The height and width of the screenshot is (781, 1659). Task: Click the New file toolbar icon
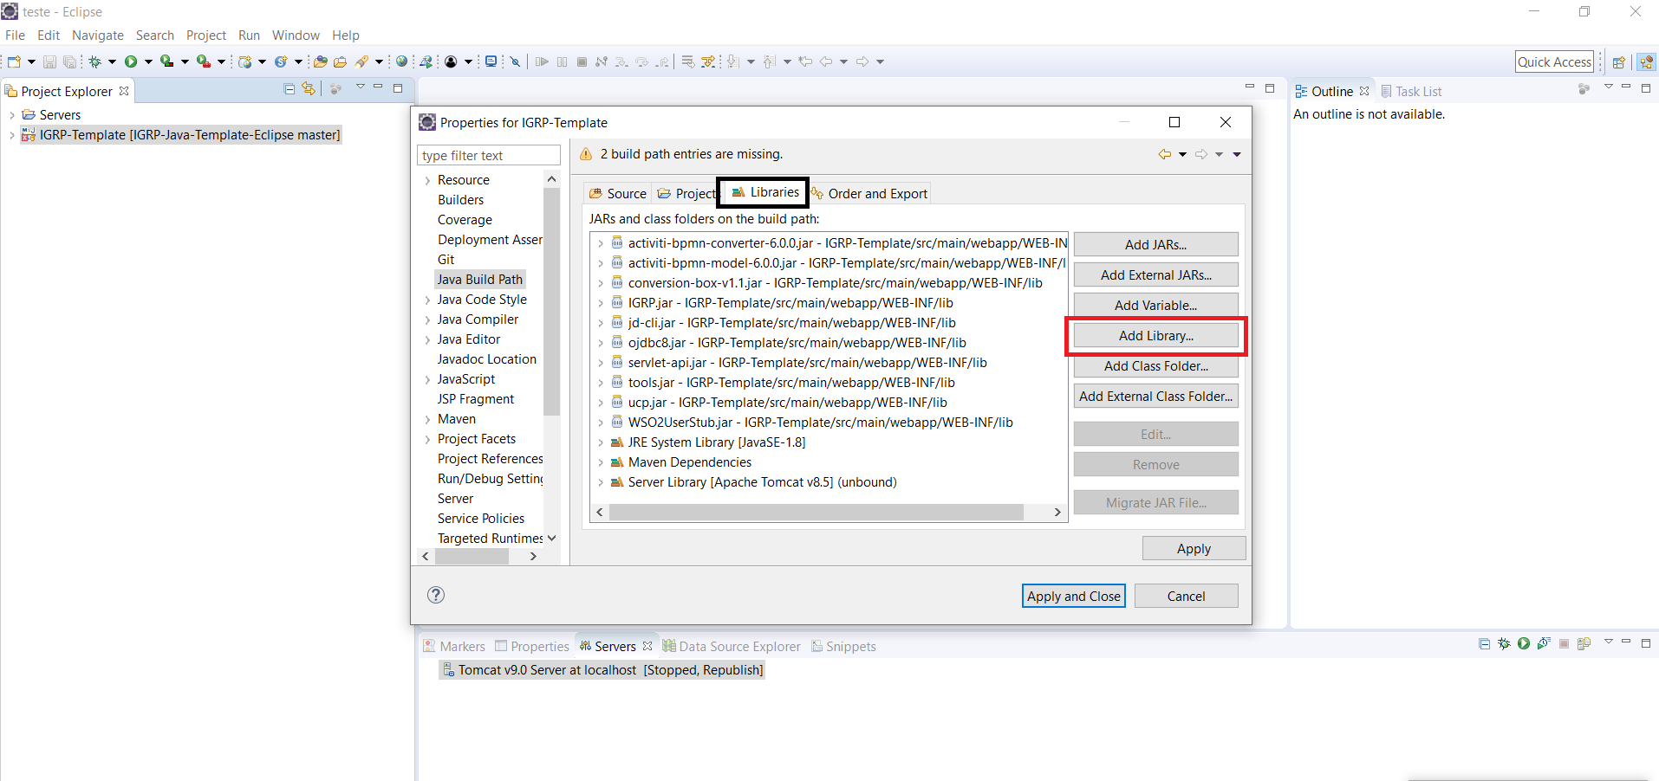pyautogui.click(x=14, y=61)
